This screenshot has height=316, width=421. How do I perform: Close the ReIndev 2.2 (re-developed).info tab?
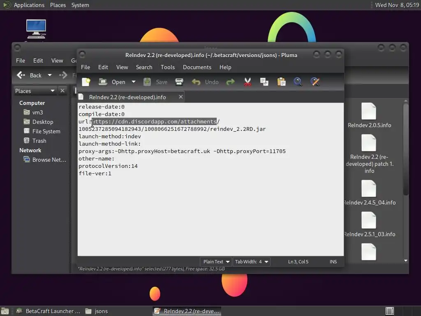pos(181,97)
